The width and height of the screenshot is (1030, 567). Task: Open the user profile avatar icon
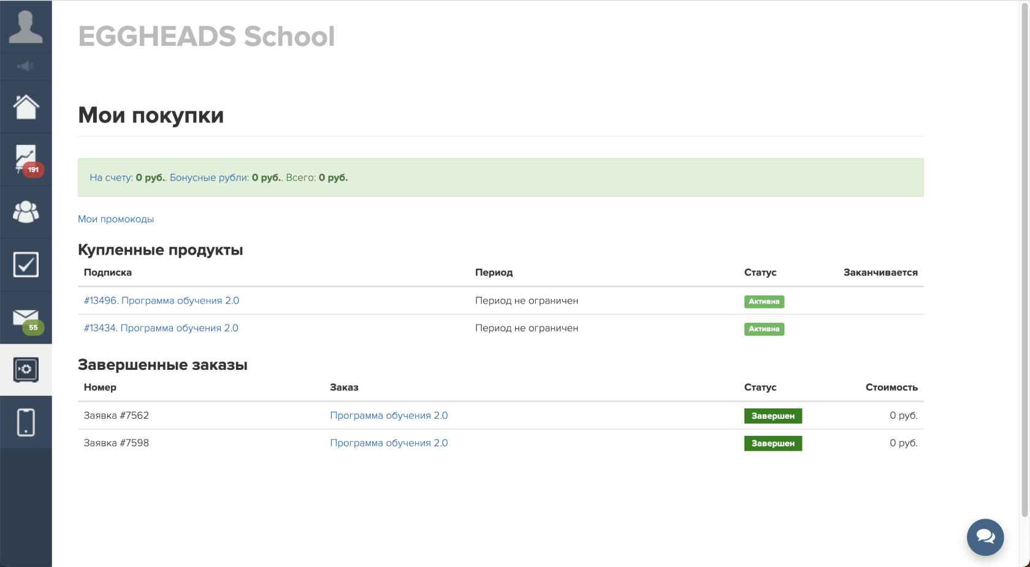click(x=26, y=27)
